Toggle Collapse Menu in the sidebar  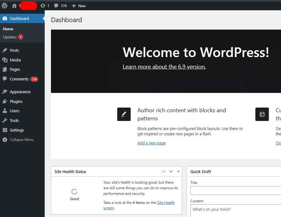(19, 139)
